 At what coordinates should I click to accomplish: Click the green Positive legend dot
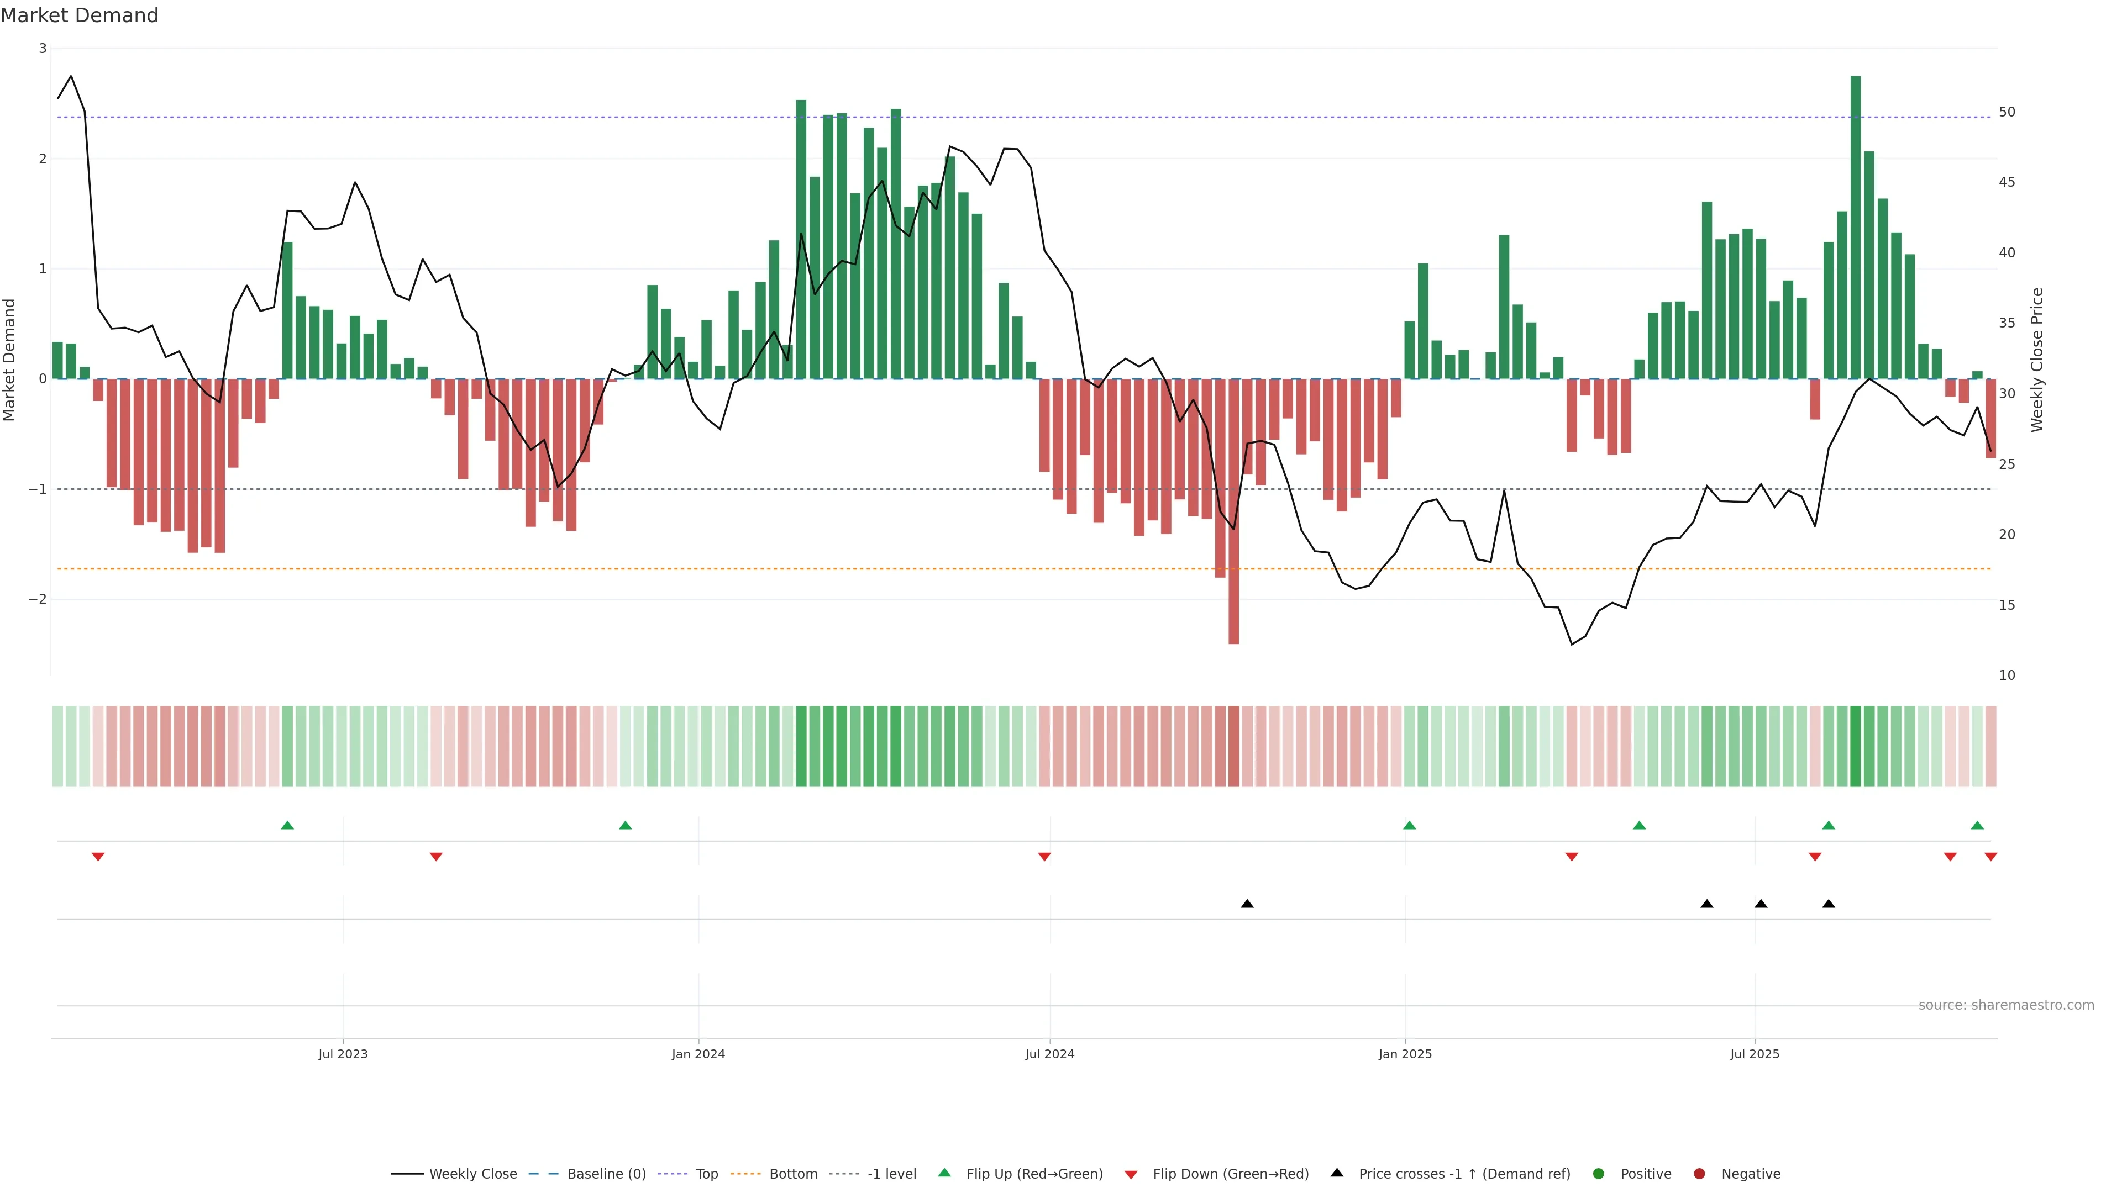(x=1599, y=1173)
